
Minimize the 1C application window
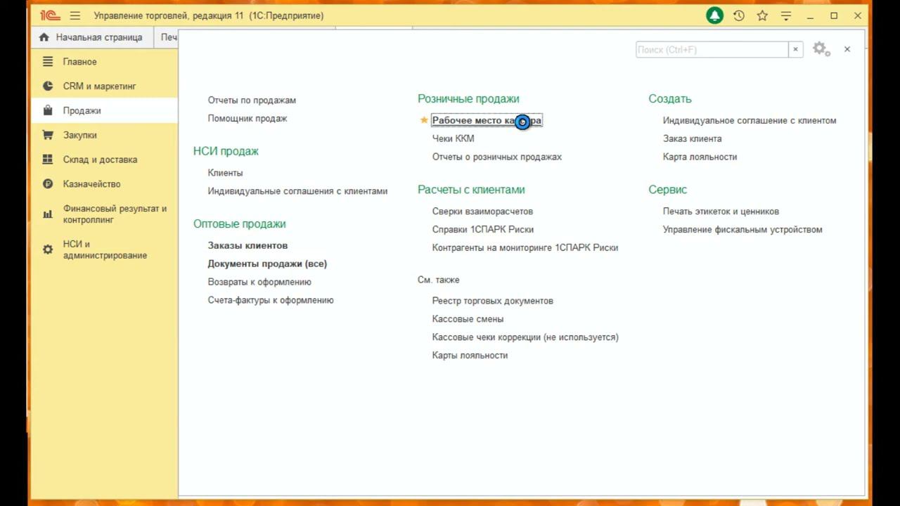coord(810,15)
